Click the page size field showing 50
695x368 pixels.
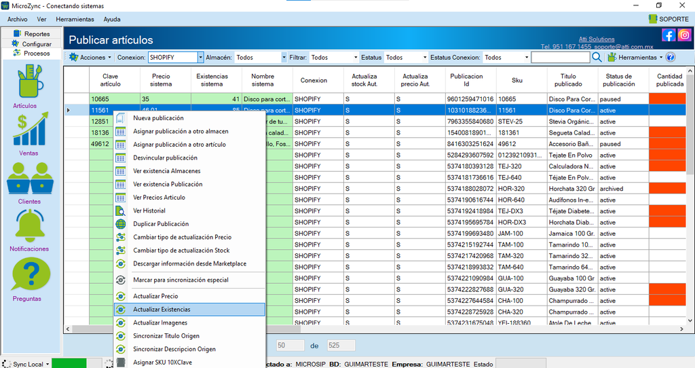click(x=290, y=346)
